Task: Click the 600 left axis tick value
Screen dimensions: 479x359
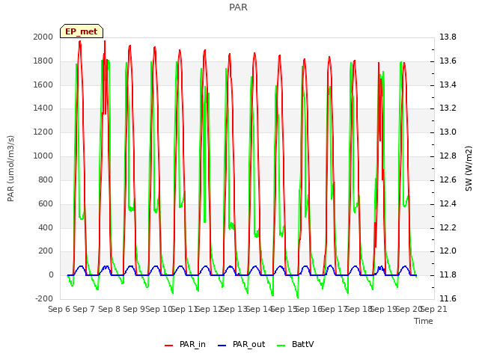Action: coord(46,204)
